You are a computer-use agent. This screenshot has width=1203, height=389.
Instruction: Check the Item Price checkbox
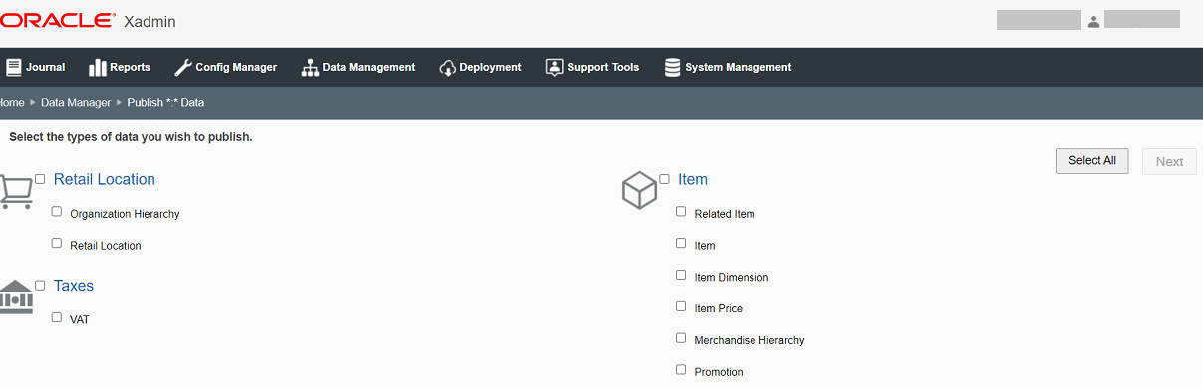point(681,306)
